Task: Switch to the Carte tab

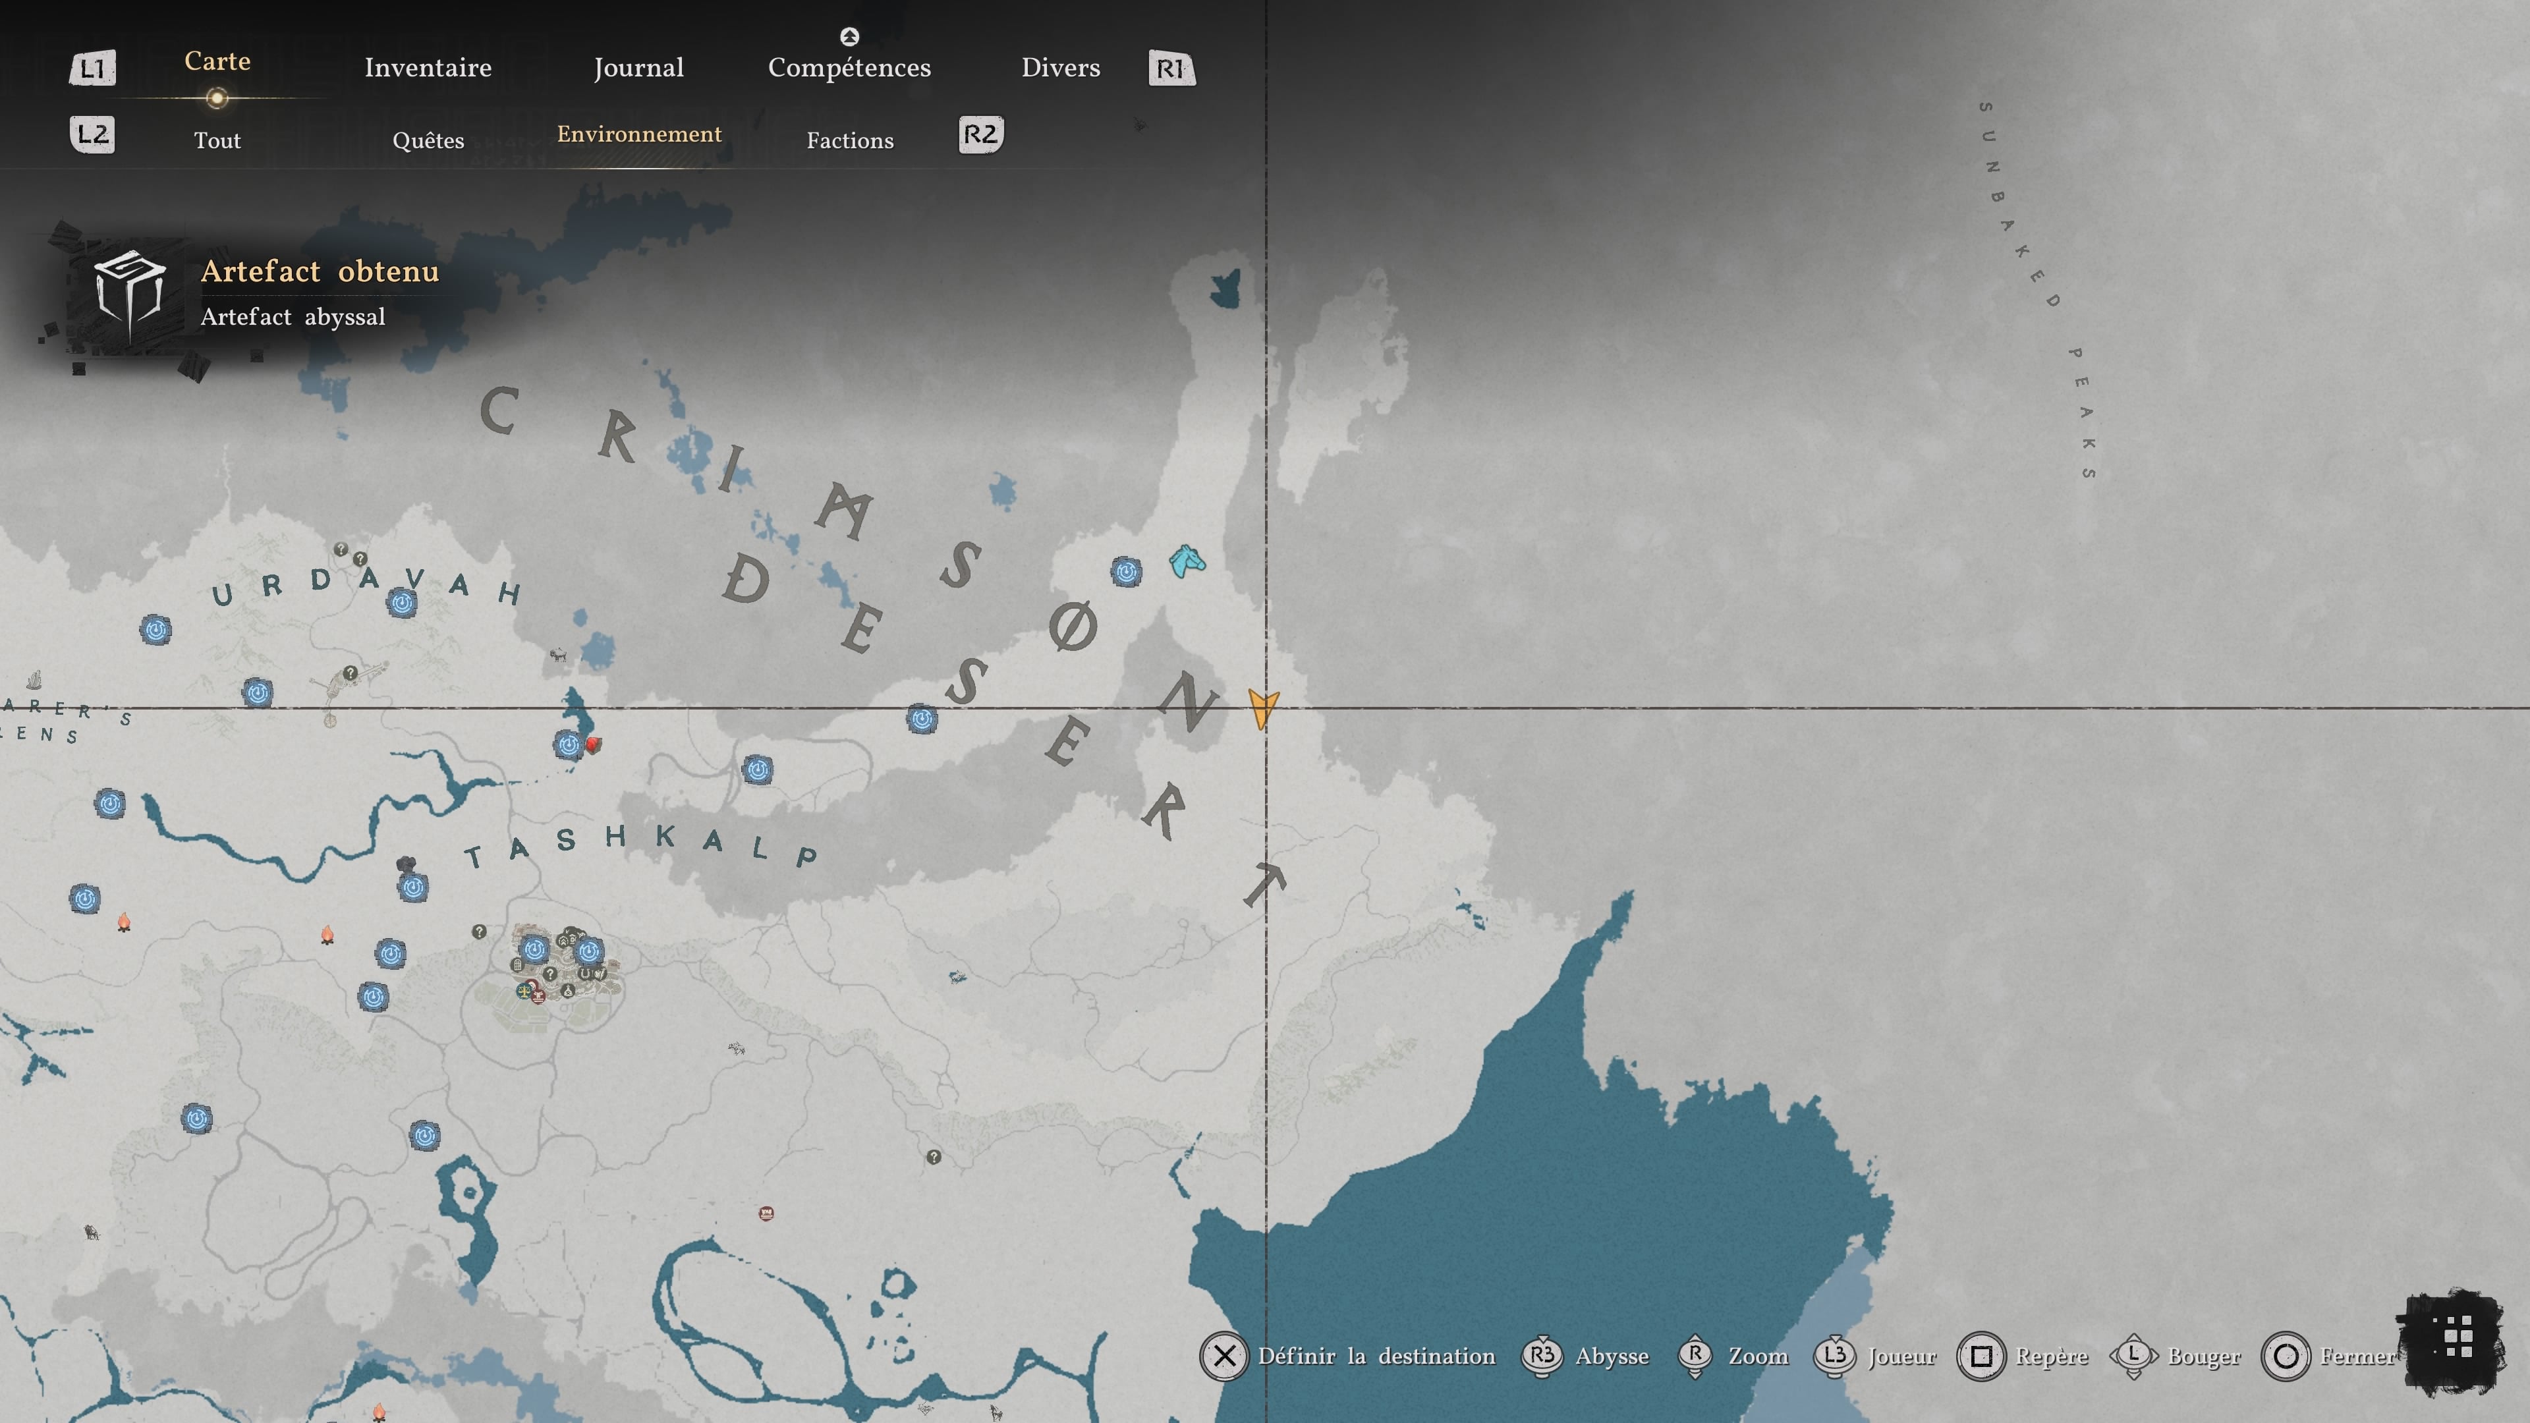Action: [x=217, y=61]
